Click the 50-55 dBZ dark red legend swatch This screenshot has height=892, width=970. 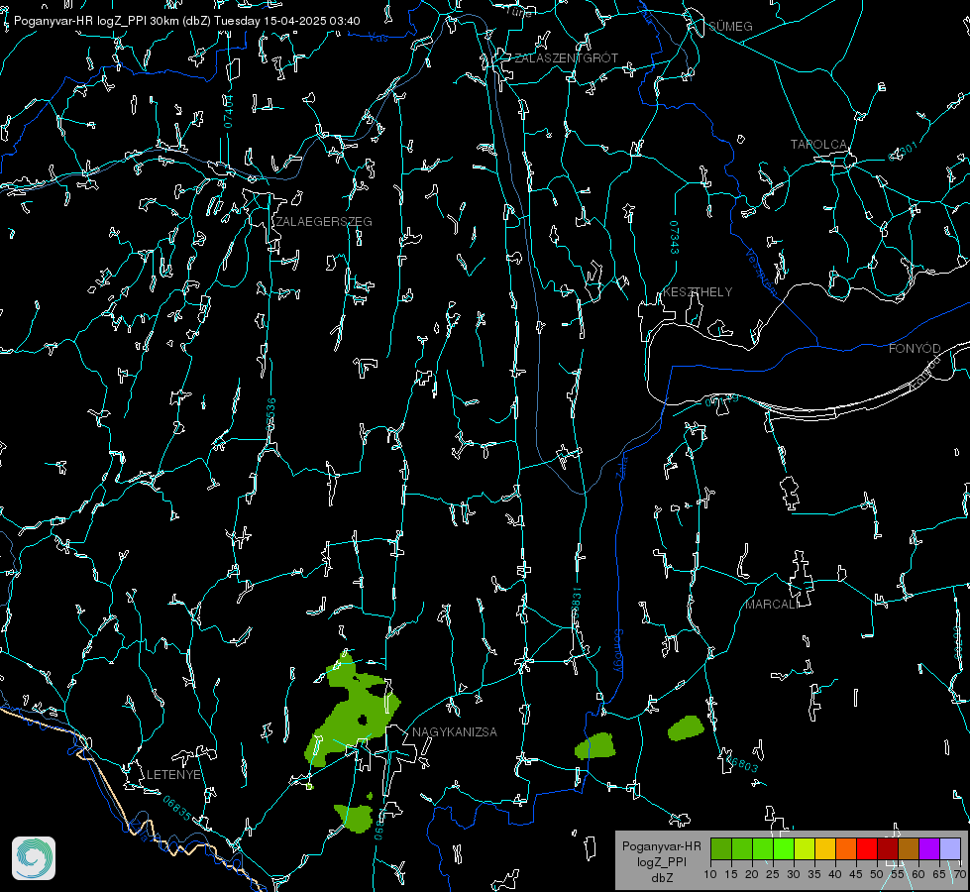point(888,848)
